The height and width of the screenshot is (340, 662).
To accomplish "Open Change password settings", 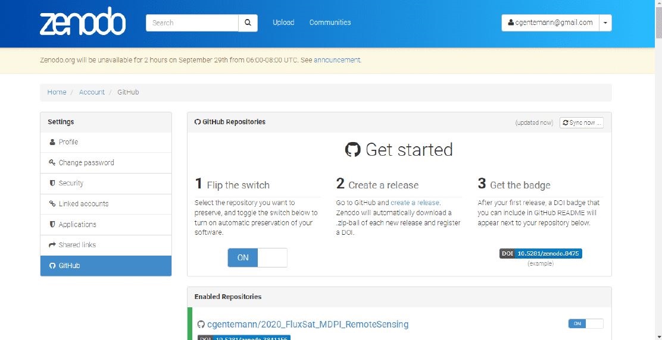I will coord(106,163).
